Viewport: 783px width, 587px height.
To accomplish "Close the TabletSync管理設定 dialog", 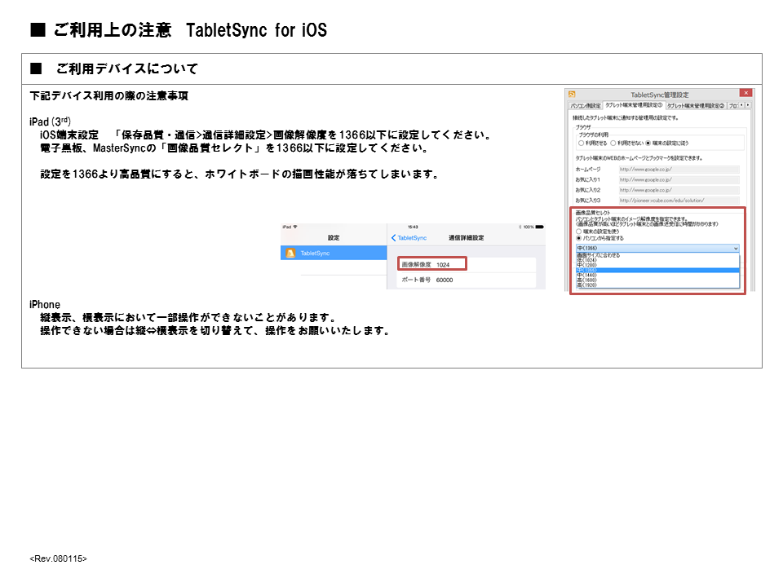I will pos(745,94).
